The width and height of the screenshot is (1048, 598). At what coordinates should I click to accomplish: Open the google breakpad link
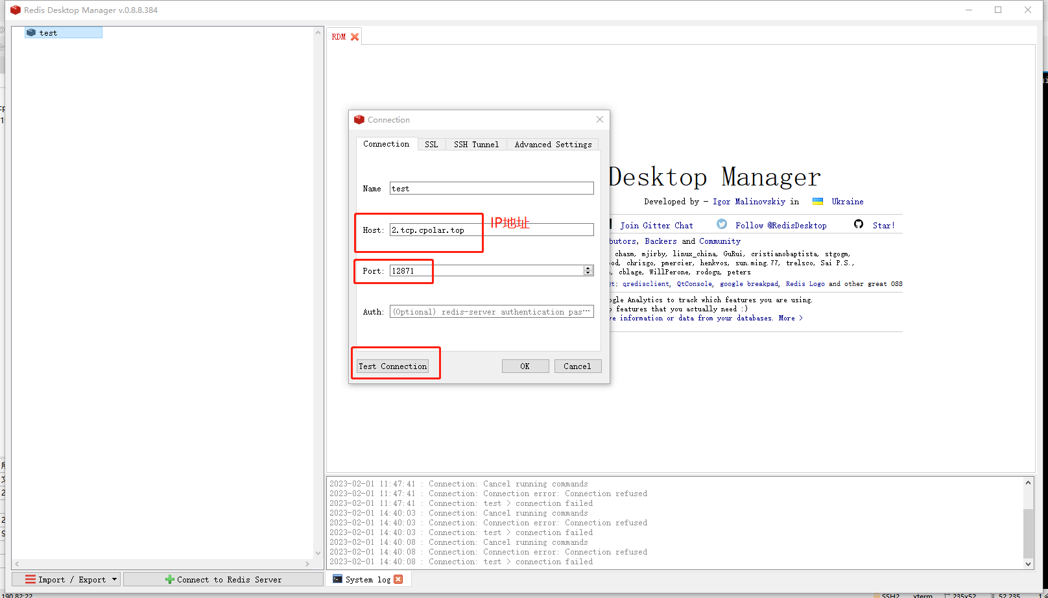[x=748, y=284]
